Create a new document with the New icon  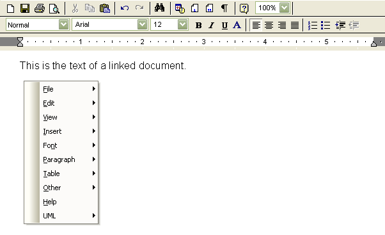pyautogui.click(x=11, y=8)
